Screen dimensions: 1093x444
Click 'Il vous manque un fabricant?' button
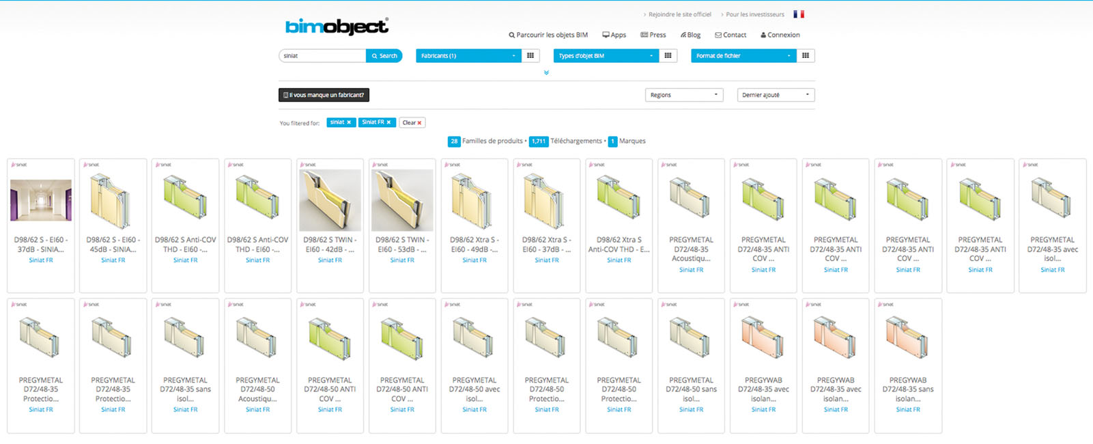[324, 95]
